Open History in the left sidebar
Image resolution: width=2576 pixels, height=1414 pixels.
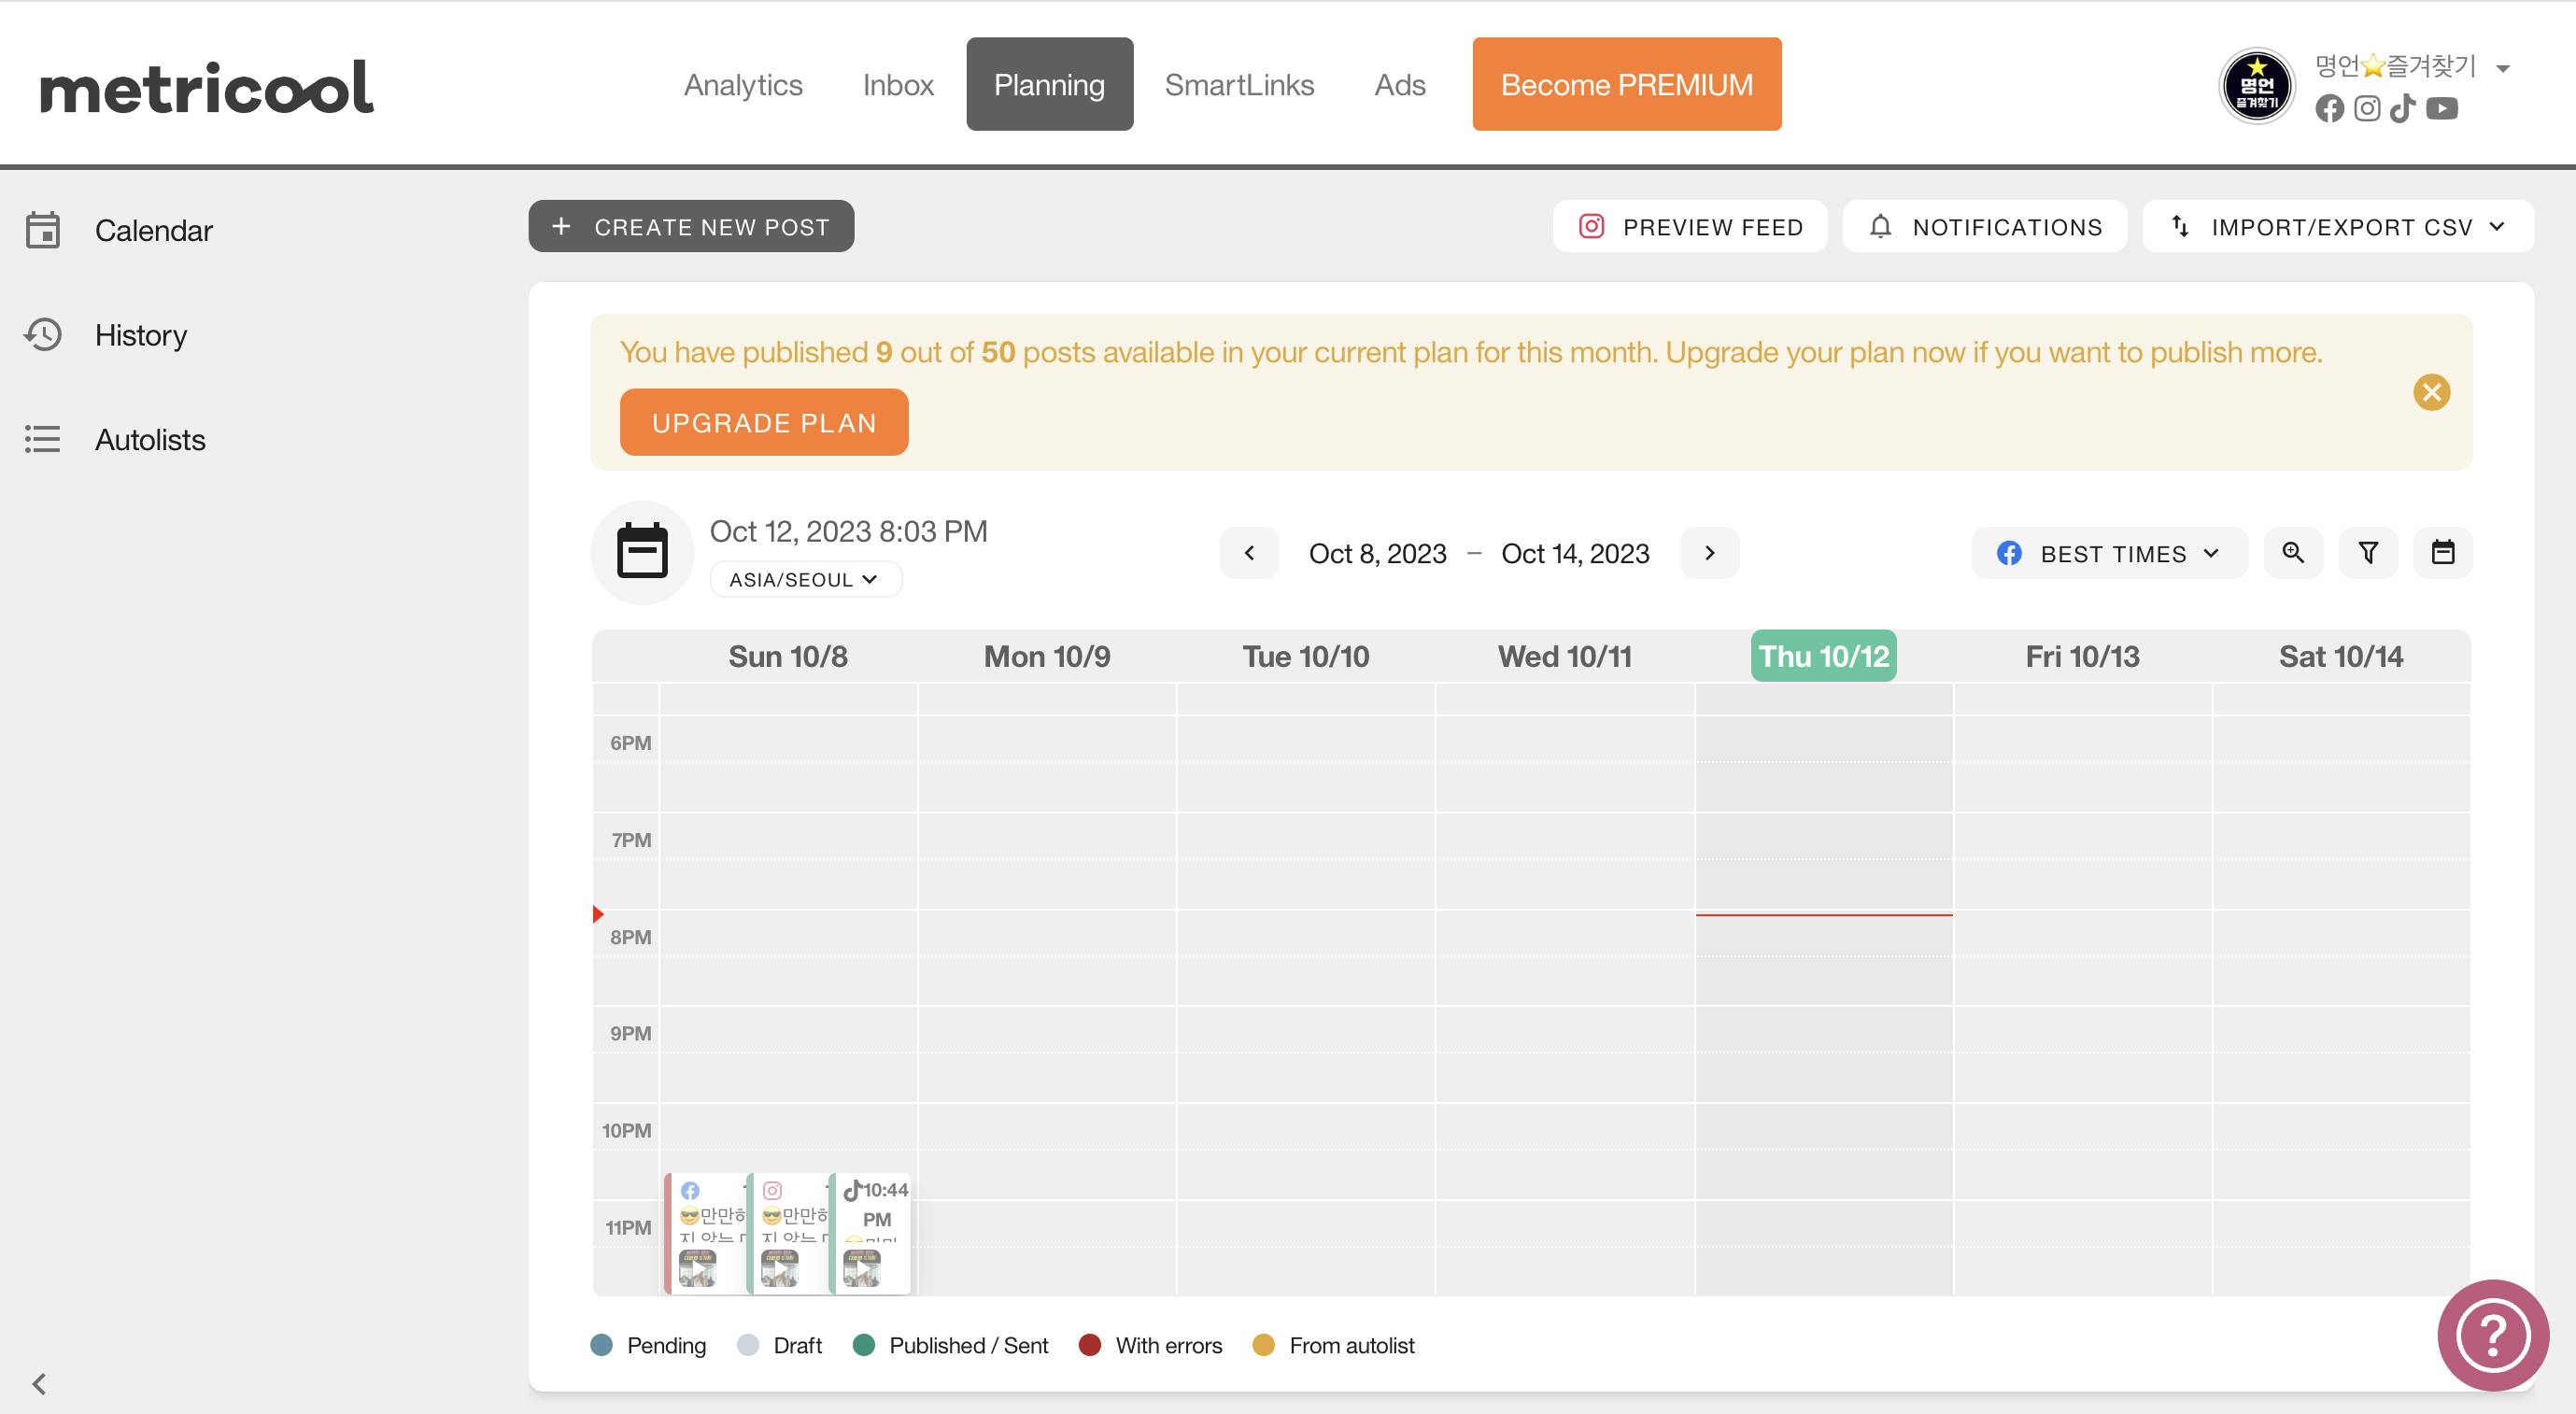pyautogui.click(x=140, y=335)
